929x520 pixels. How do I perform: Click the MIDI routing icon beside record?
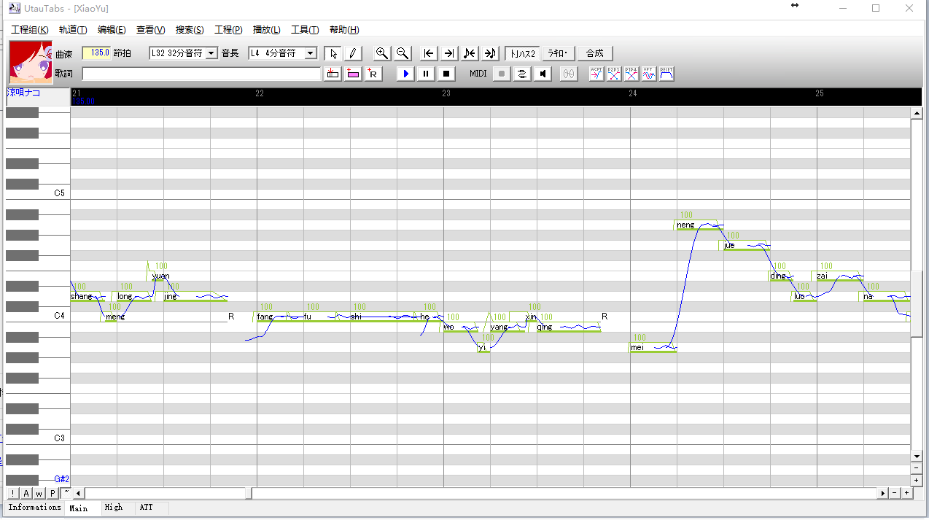522,74
